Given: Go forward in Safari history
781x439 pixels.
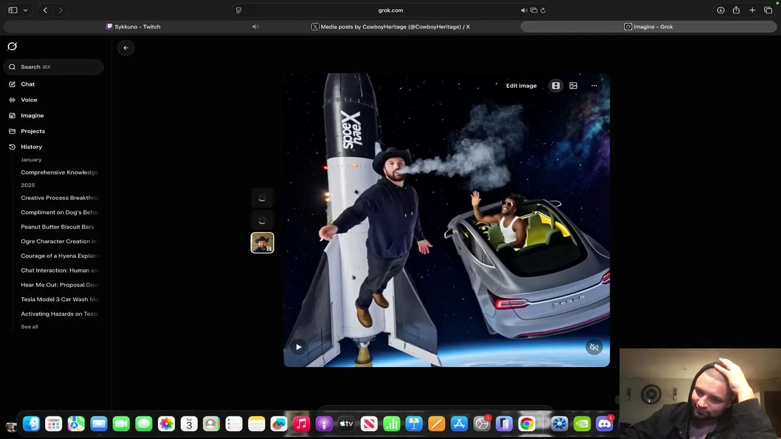Looking at the screenshot, I should [x=60, y=10].
